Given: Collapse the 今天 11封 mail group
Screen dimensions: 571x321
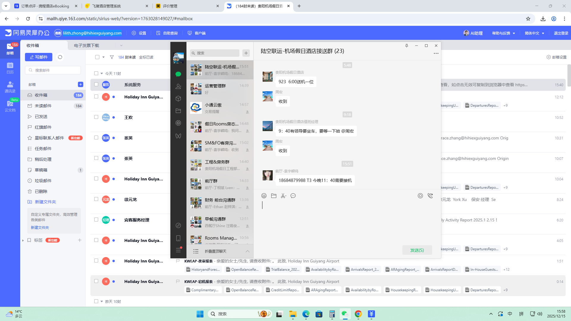Looking at the screenshot, I should click(x=102, y=73).
